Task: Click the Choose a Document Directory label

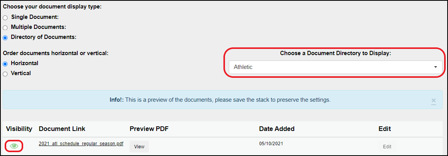Action: click(336, 53)
